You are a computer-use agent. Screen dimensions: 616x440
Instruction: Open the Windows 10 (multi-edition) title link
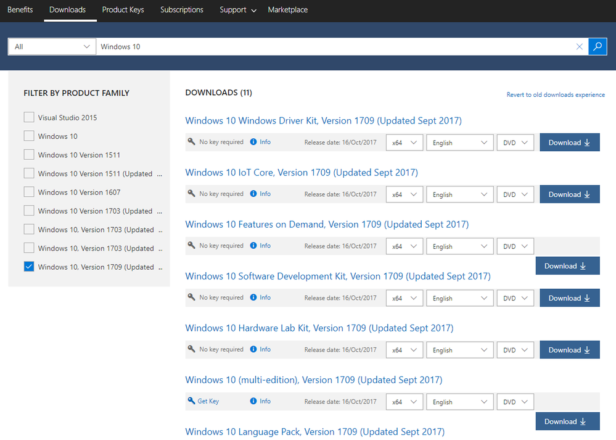pyautogui.click(x=314, y=380)
